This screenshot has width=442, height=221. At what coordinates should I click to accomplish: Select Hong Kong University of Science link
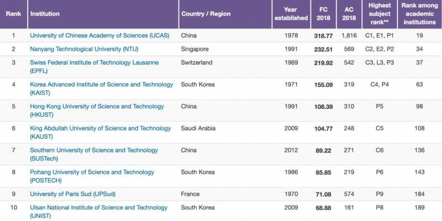pos(97,107)
